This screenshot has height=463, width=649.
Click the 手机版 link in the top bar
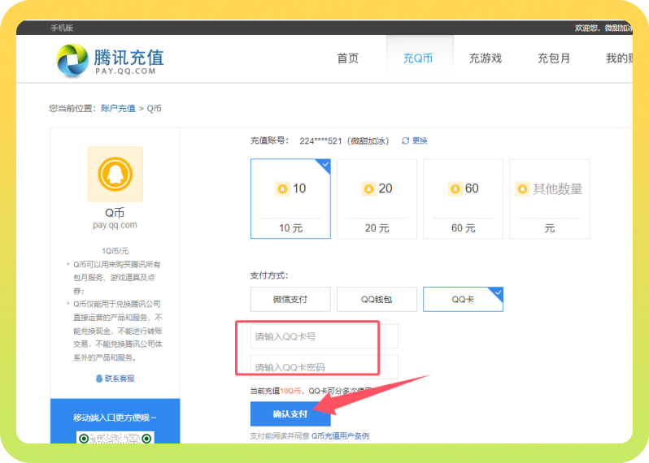point(62,28)
